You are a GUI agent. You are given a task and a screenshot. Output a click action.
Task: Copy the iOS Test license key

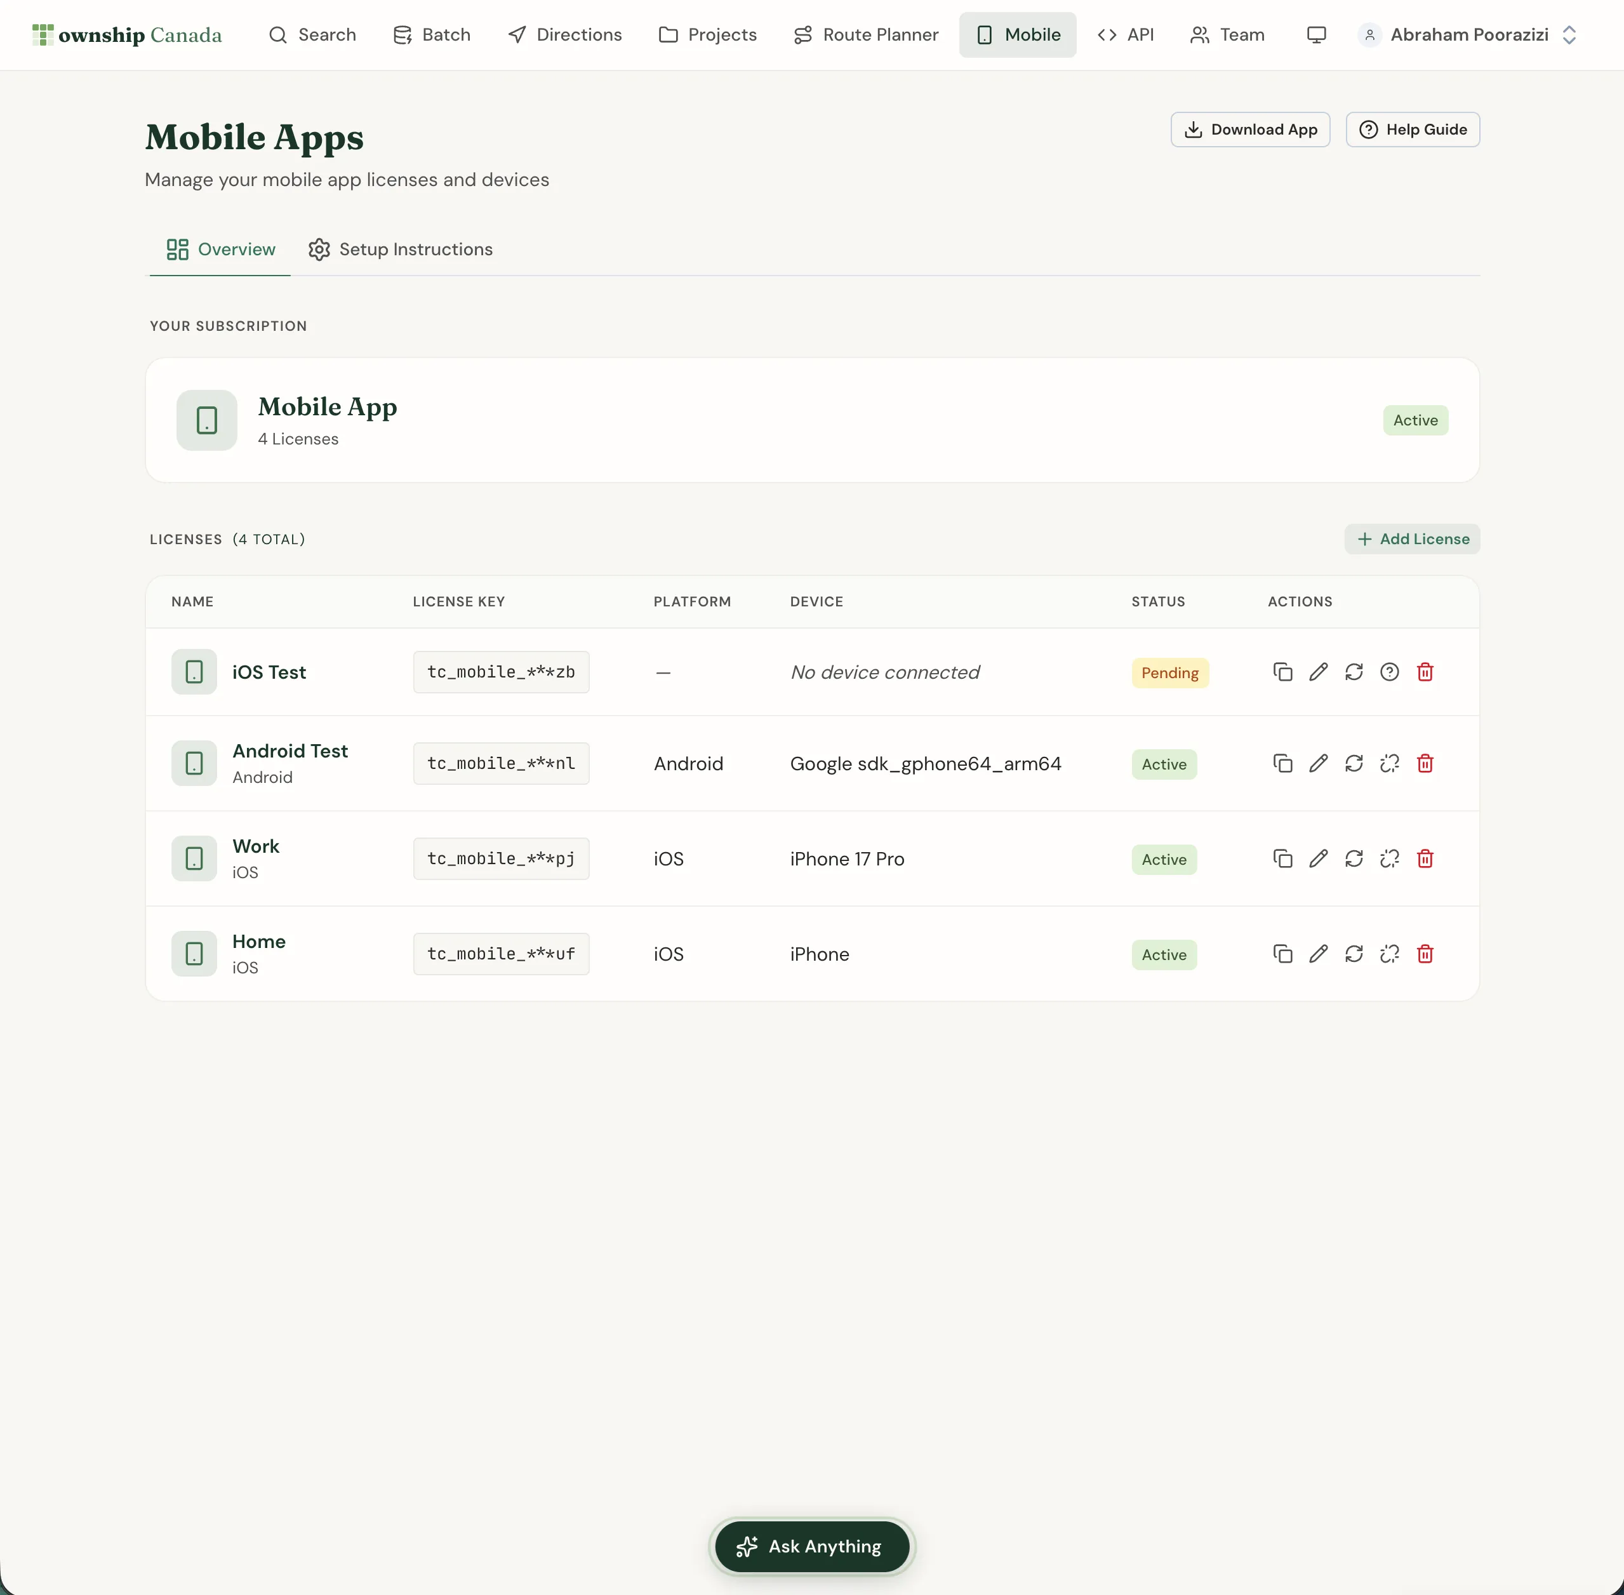pyautogui.click(x=1282, y=672)
